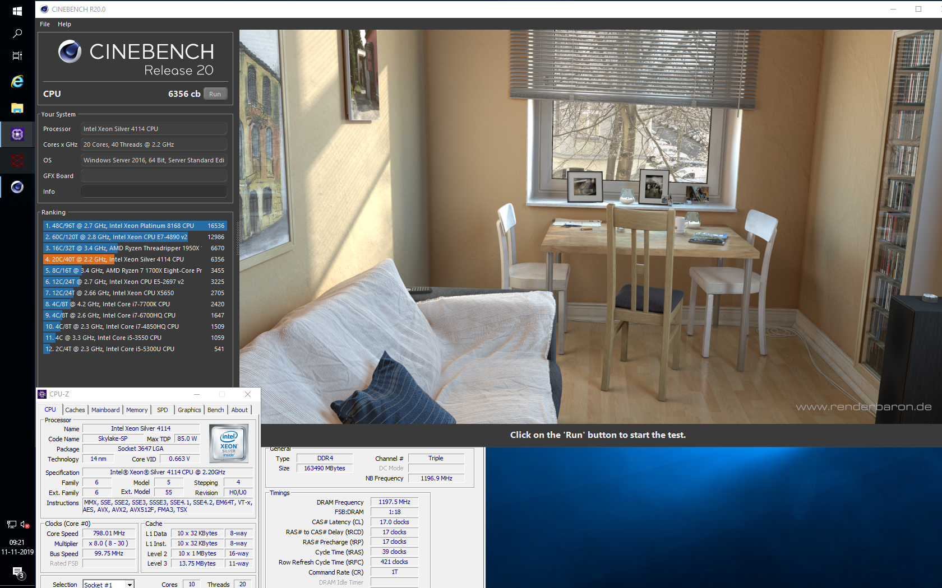The width and height of the screenshot is (942, 588).
Task: Select ranking row Xeon CPU E7-4890 v2
Action: click(x=135, y=237)
